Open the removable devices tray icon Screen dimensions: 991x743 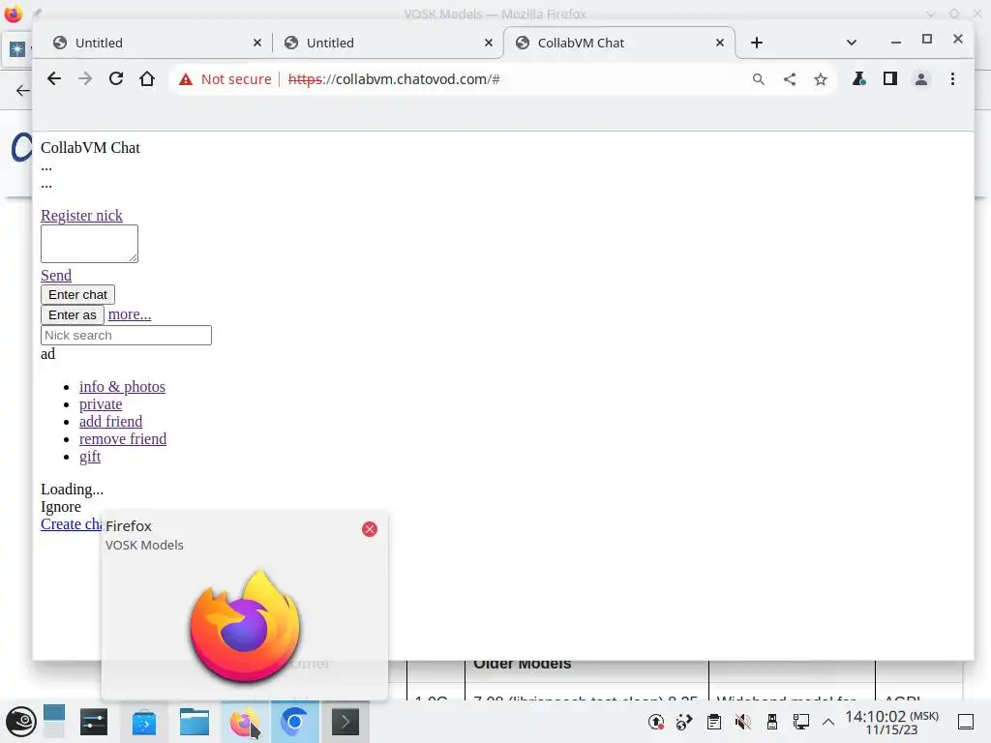coord(771,722)
